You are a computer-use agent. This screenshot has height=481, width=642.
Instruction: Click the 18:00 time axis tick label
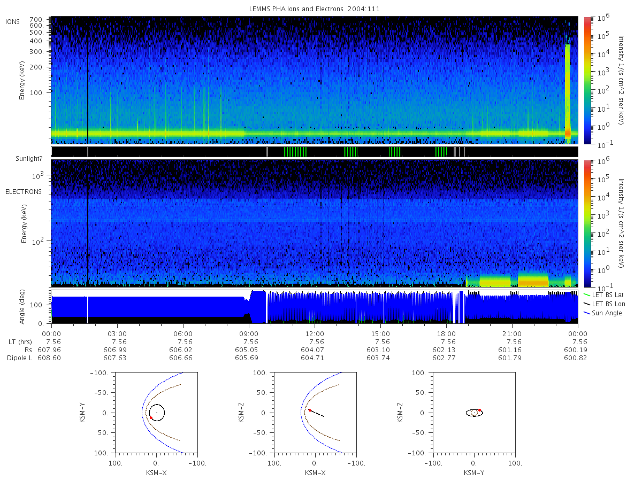pyautogui.click(x=446, y=333)
